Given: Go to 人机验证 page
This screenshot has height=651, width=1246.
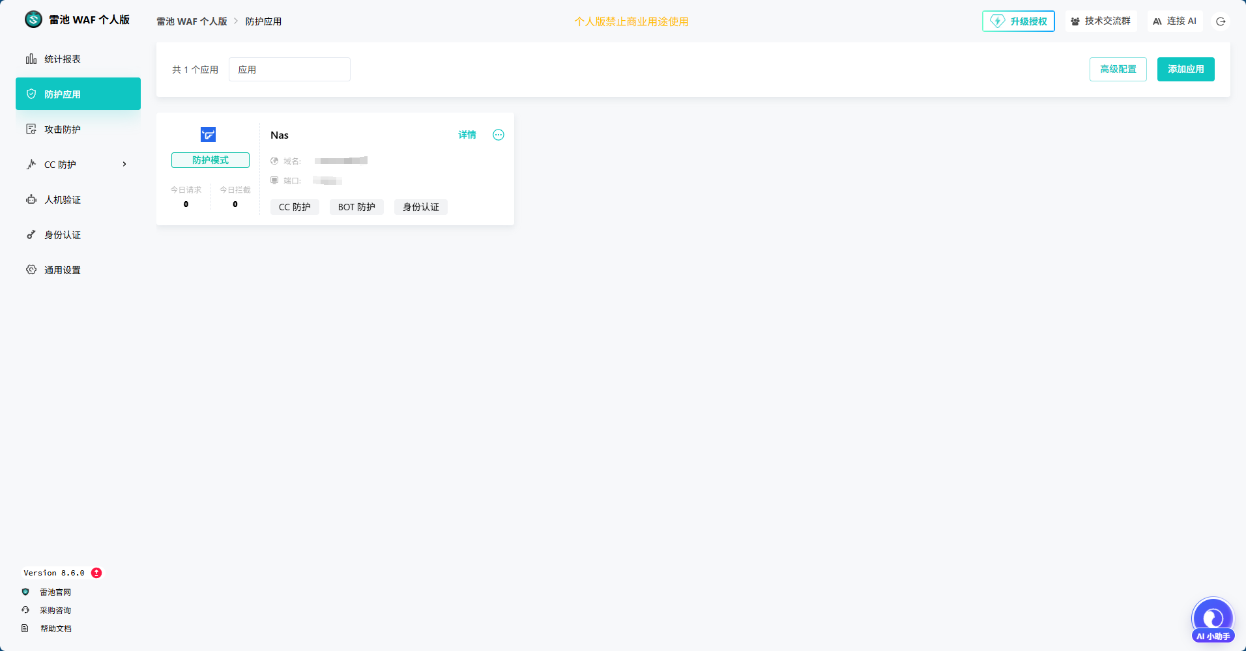Looking at the screenshot, I should (x=78, y=199).
